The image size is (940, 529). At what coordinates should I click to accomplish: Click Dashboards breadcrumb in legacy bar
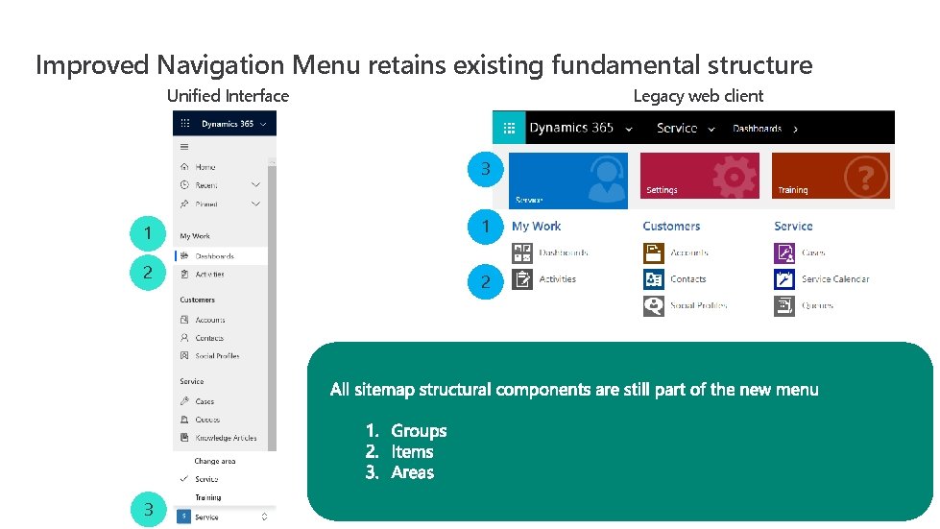pyautogui.click(x=758, y=129)
